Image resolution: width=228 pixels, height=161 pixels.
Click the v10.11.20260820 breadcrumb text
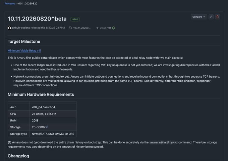(27, 3)
